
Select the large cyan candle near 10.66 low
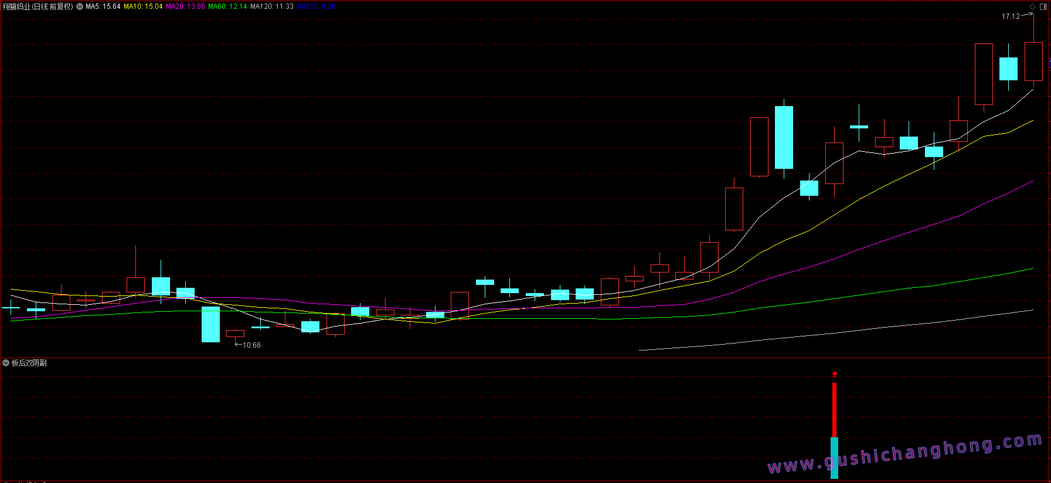click(210, 324)
